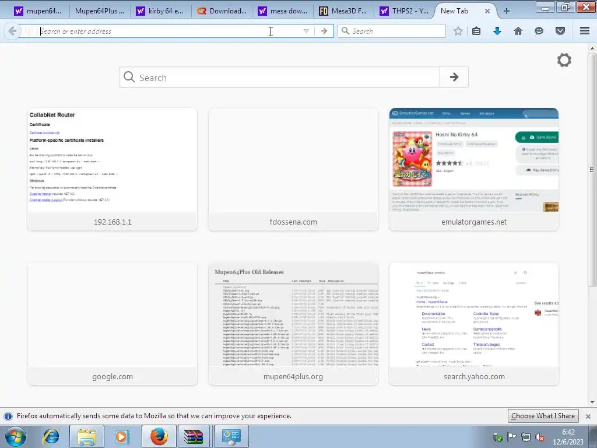Click the Action Center flag tray icon
597x448 pixels.
coord(511,436)
